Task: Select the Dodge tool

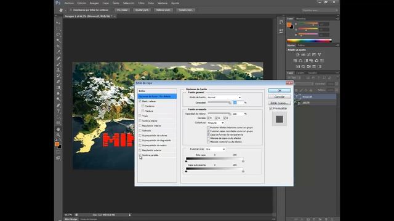Action: (58, 99)
